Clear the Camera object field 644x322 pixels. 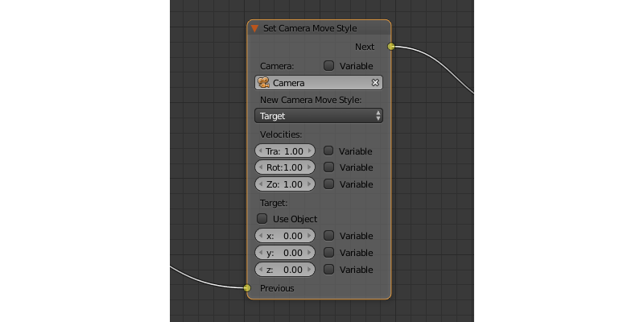[x=375, y=83]
